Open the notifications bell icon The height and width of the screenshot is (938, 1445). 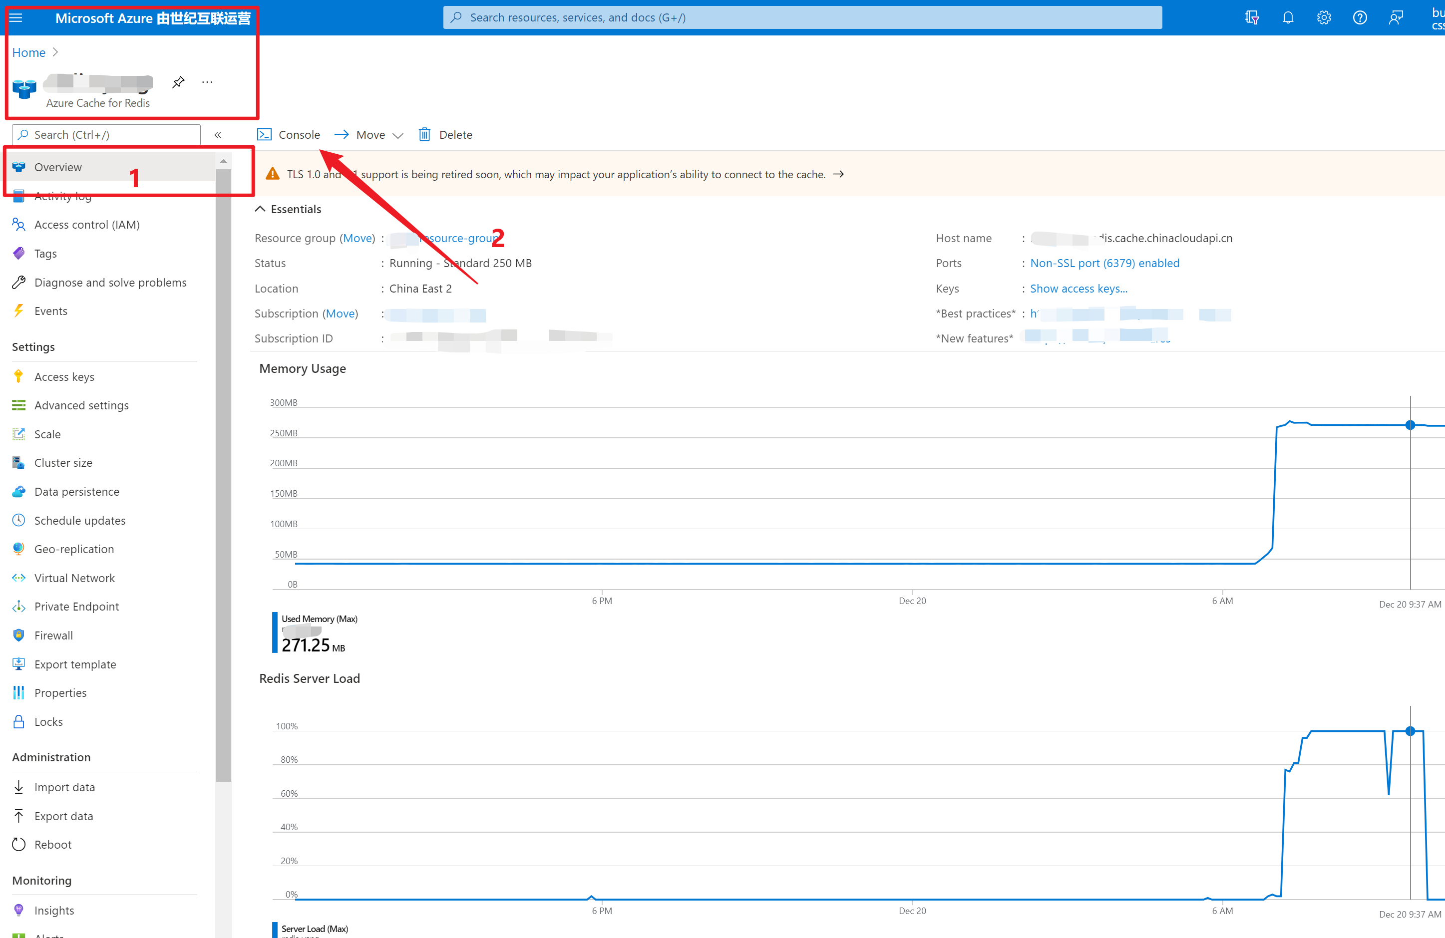[x=1287, y=17]
